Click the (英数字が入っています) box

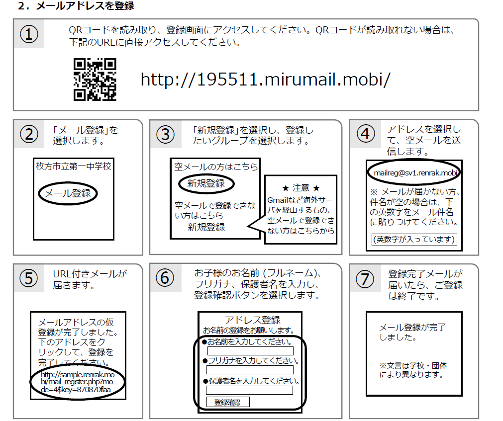414,240
